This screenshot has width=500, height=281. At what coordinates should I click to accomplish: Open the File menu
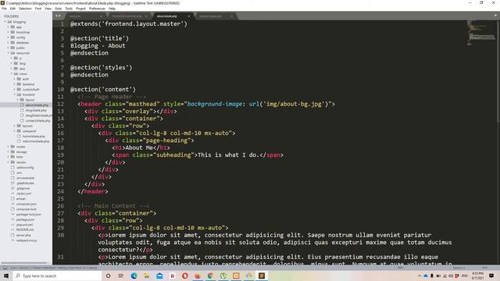click(x=4, y=9)
